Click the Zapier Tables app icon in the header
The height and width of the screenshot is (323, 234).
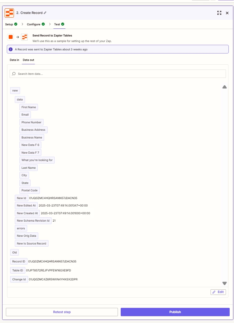9,13
